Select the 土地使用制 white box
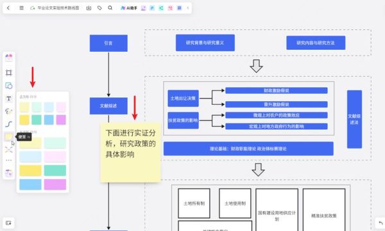The image size is (385, 231). pos(235,203)
